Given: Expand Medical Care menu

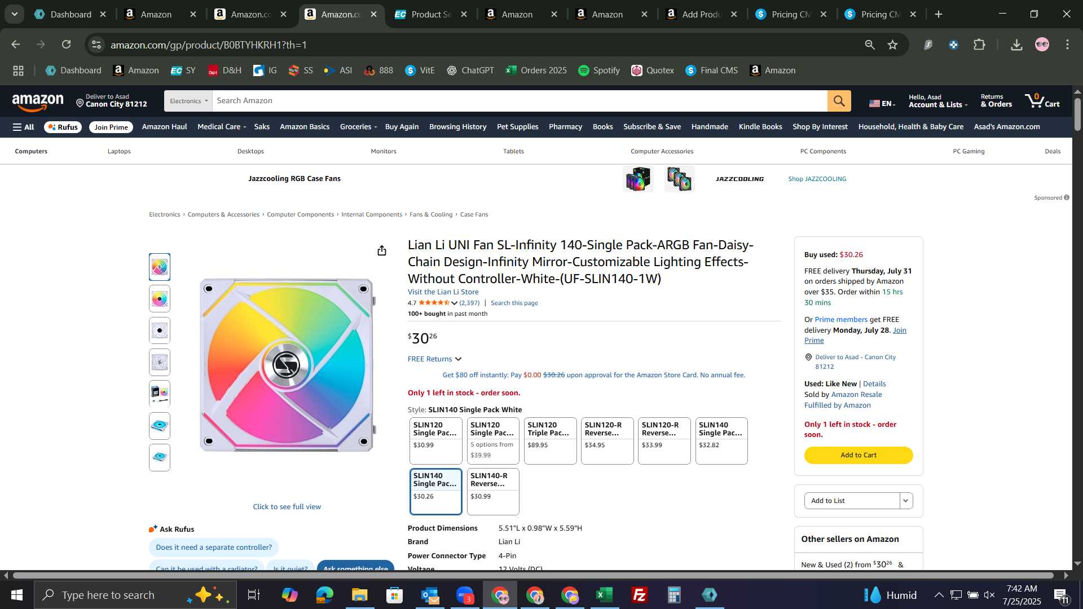Looking at the screenshot, I should 222,127.
